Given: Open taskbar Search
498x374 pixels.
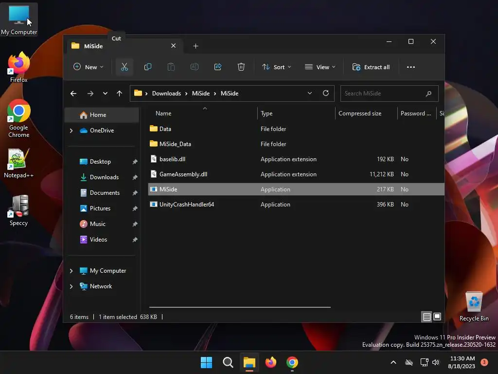Looking at the screenshot, I should (228, 362).
